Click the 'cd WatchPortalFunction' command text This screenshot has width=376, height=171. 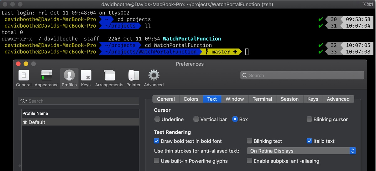point(178,45)
